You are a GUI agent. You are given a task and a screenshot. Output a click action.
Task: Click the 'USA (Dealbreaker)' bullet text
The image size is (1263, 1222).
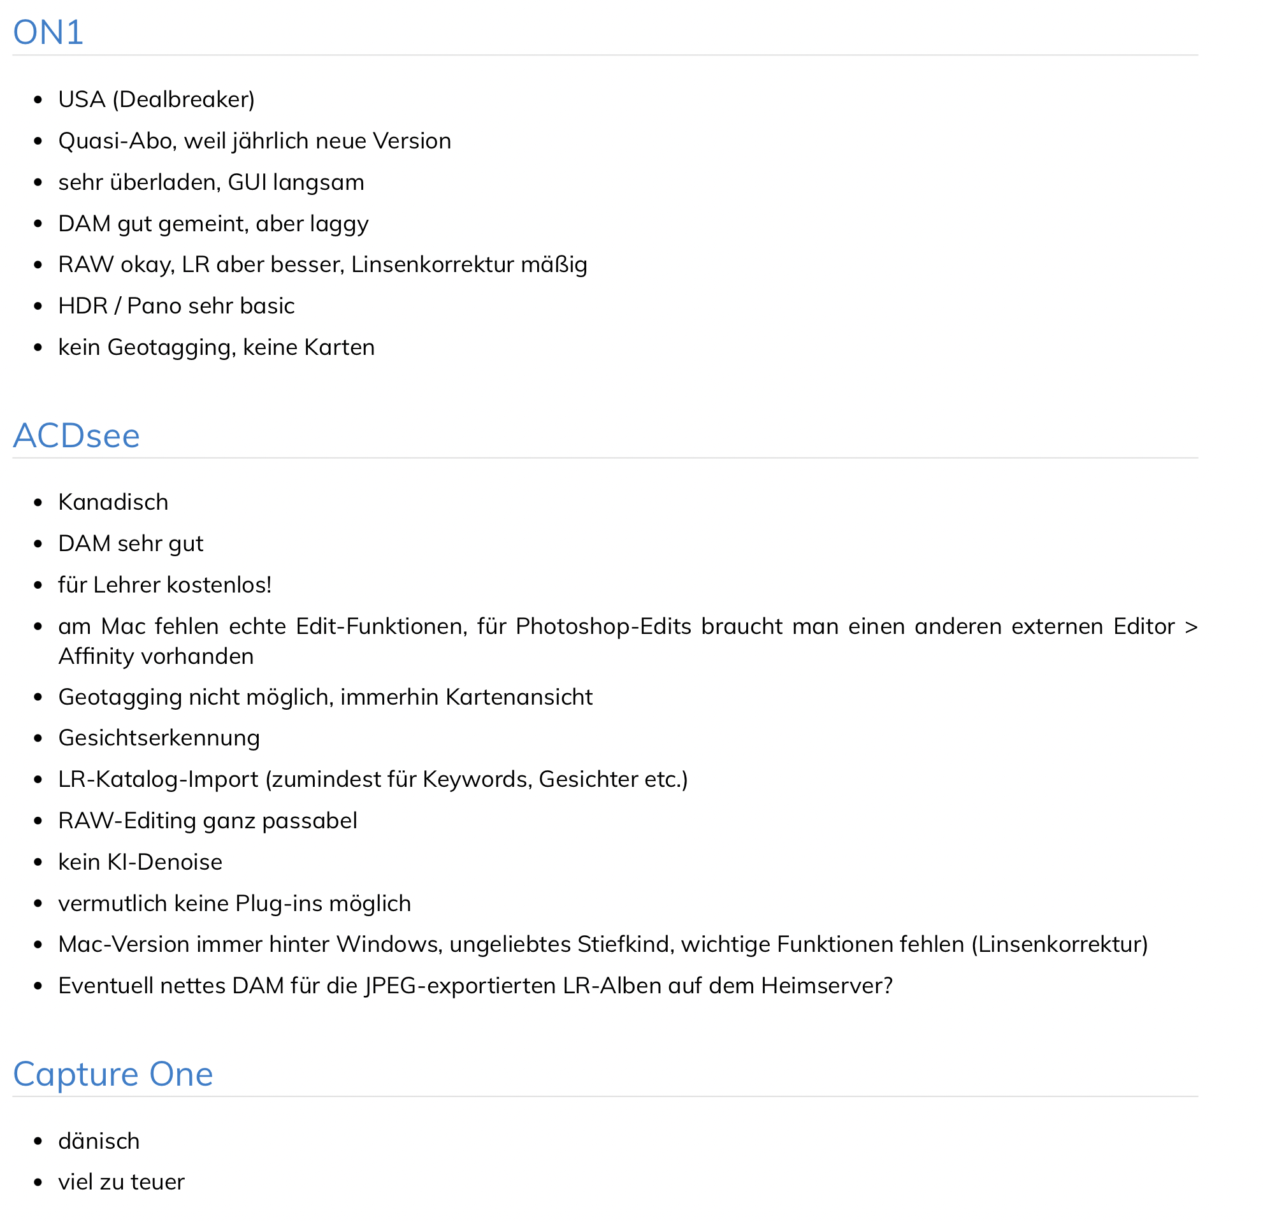pyautogui.click(x=157, y=99)
